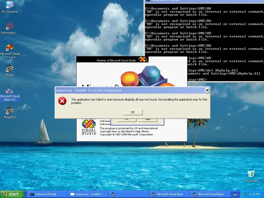Select the Mypal (2) desktop shortcut

10,113
